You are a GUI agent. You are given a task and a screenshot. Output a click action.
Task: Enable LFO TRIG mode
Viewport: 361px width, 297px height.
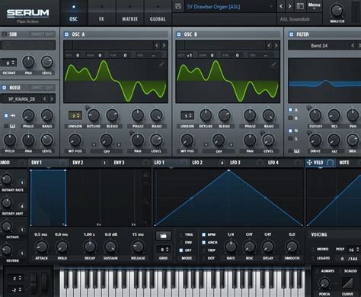[181, 234]
